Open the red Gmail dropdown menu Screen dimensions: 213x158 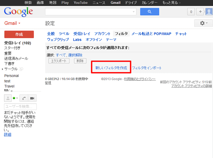pos(12,24)
